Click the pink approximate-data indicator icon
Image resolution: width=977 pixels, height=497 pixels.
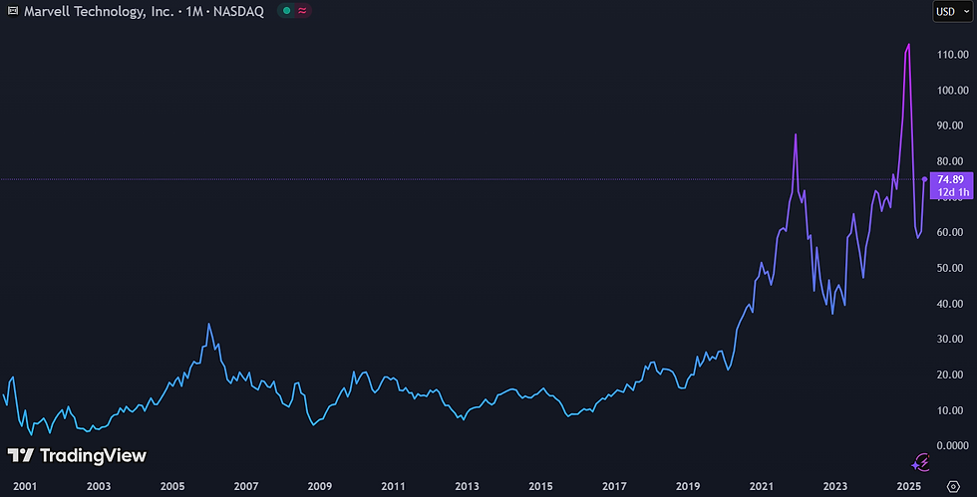[x=302, y=11]
